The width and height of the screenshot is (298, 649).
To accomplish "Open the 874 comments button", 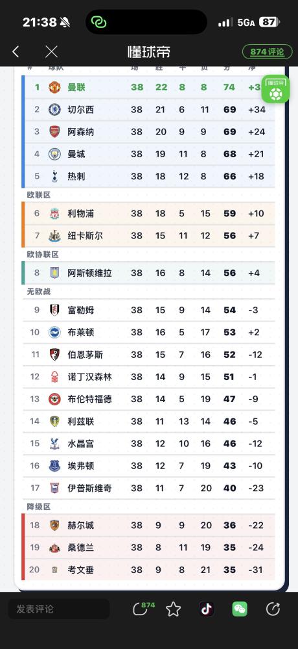I will (x=268, y=52).
